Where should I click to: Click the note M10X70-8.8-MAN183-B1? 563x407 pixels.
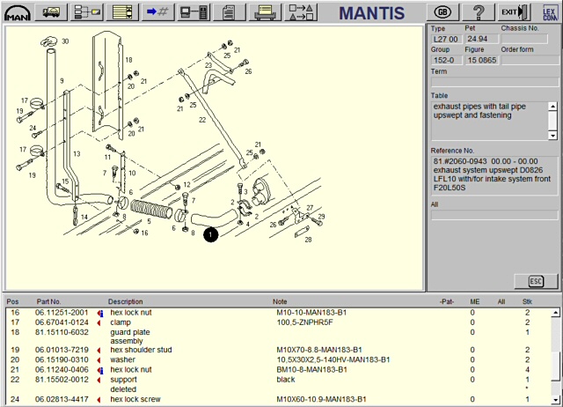click(319, 350)
